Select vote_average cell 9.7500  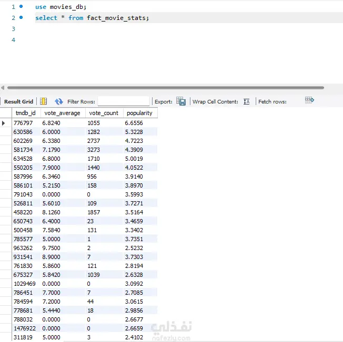pyautogui.click(x=63, y=248)
